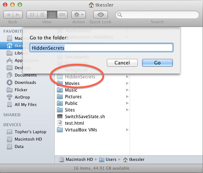The width and height of the screenshot is (203, 173).
Task: Click the All My Files icon
Action: coord(10,105)
